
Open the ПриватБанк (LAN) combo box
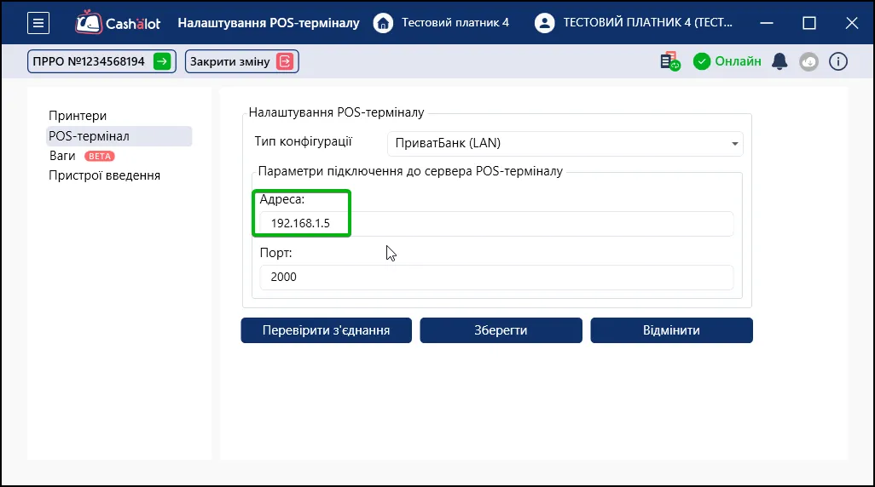click(565, 144)
